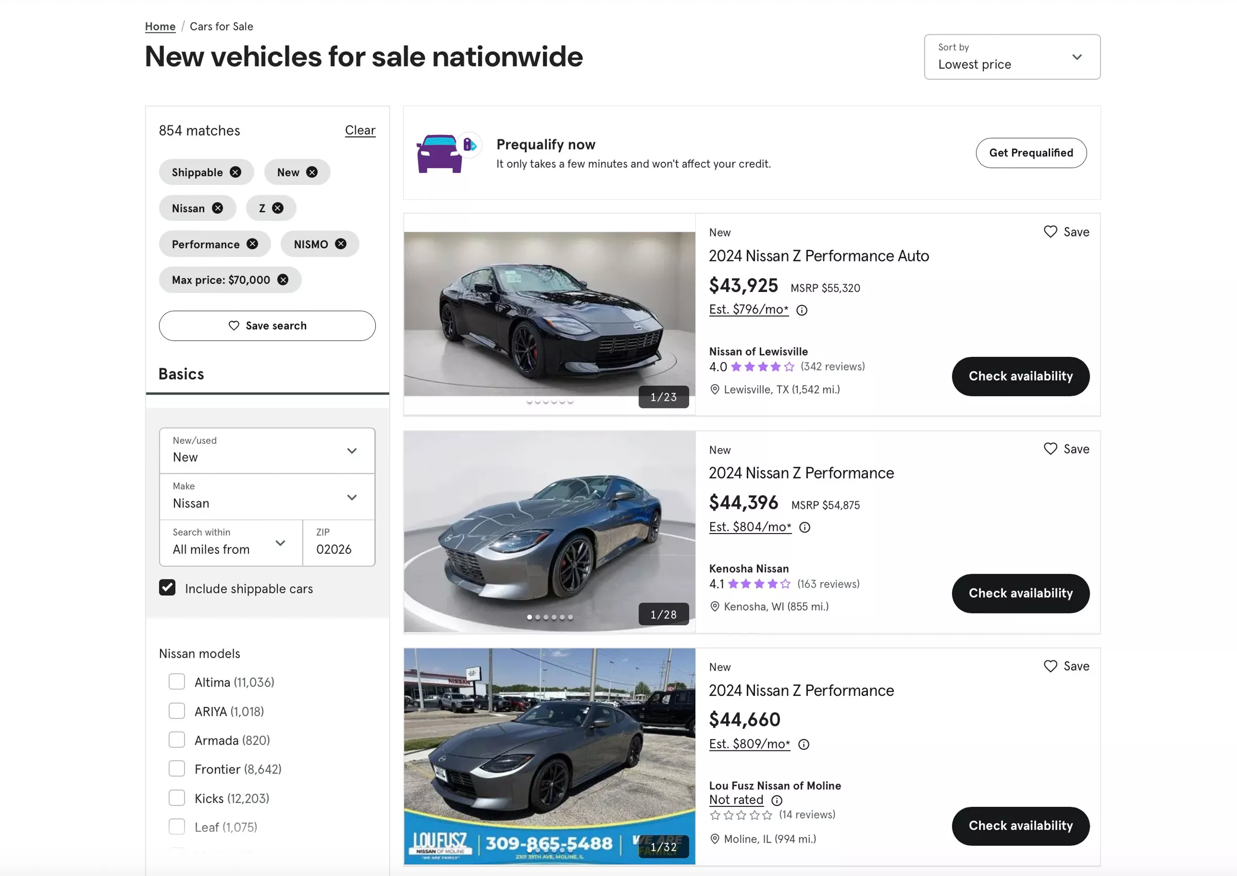This screenshot has height=876, width=1237.
Task: Open the Kenosha Nissan Z car photo
Action: [x=549, y=531]
